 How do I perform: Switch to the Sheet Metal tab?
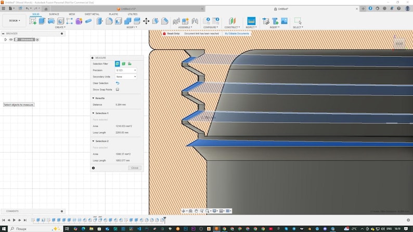92,14
